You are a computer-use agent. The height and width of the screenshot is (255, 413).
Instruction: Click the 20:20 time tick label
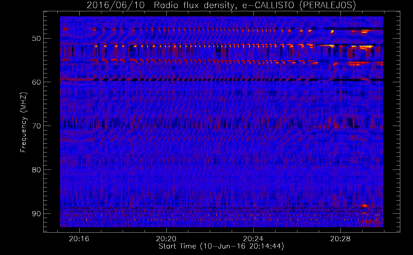point(166,239)
